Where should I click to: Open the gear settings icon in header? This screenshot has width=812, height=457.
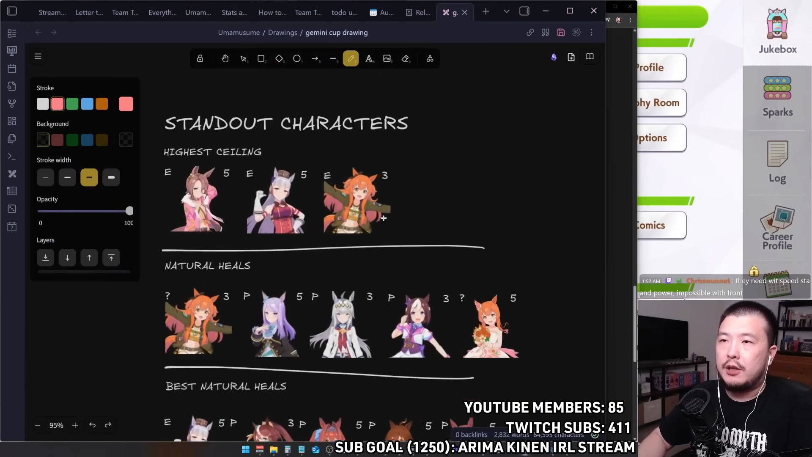[576, 33]
